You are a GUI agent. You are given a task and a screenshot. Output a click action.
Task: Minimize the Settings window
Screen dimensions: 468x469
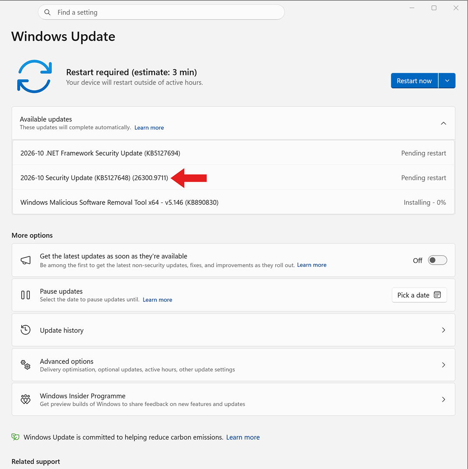(x=412, y=8)
